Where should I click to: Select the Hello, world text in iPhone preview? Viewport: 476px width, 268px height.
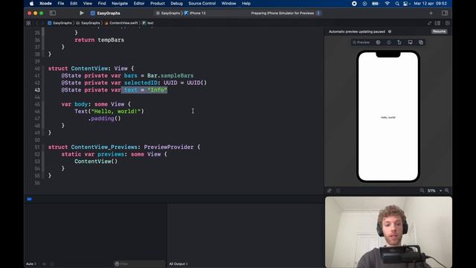pos(388,118)
